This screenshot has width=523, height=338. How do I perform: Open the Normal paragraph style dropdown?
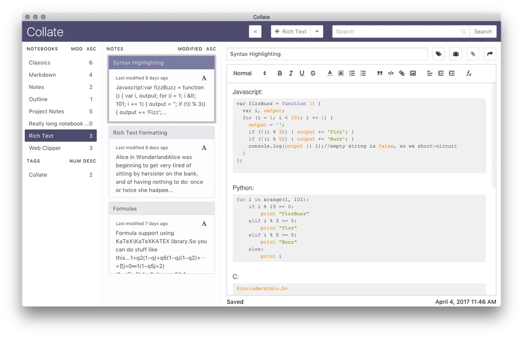click(249, 73)
